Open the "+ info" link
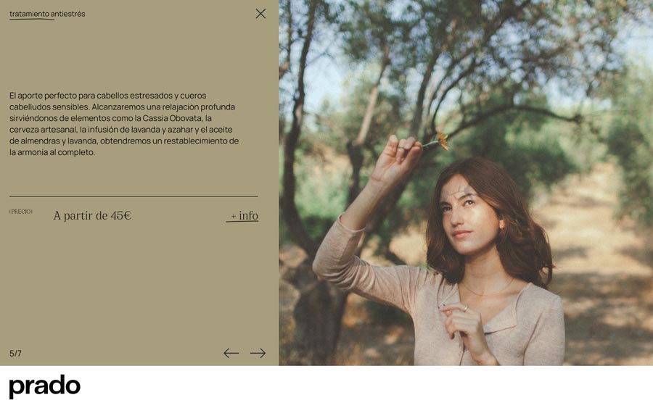The width and height of the screenshot is (653, 408). [x=242, y=216]
